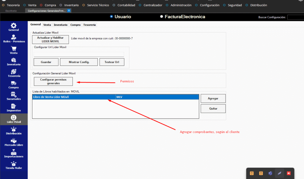
Task: Select the FacturaElectronica radio button
Action: click(x=161, y=17)
